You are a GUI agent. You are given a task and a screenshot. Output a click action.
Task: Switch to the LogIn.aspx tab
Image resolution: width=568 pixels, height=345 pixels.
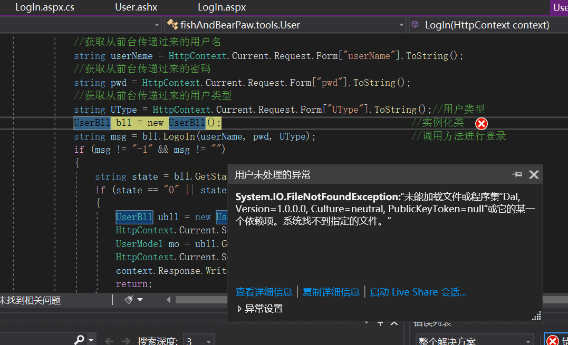click(x=222, y=7)
